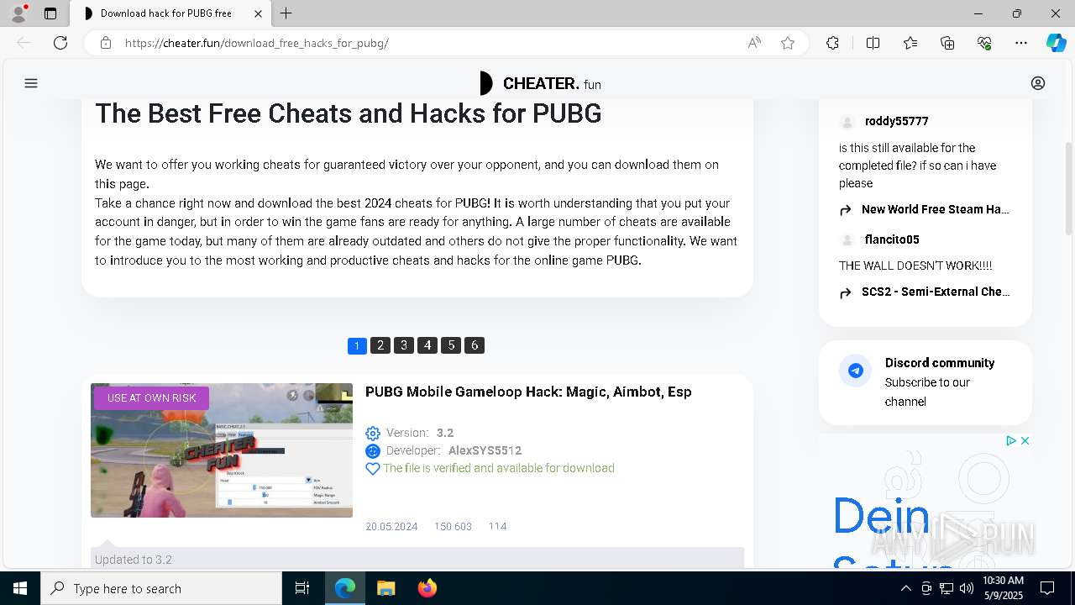The width and height of the screenshot is (1075, 605).
Task: Click the share arrow by SCS2 Semi-External
Action: coord(846,292)
